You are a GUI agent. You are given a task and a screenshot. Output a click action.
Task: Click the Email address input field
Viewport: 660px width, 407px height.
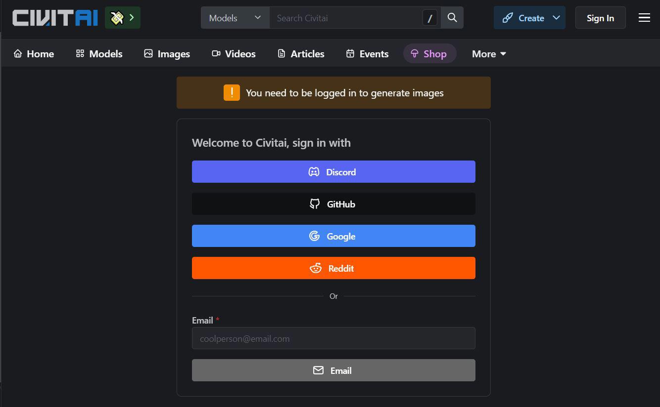click(333, 338)
